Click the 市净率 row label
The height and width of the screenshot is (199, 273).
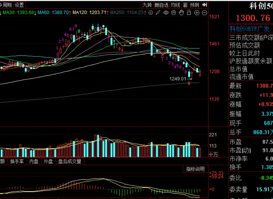point(238,159)
